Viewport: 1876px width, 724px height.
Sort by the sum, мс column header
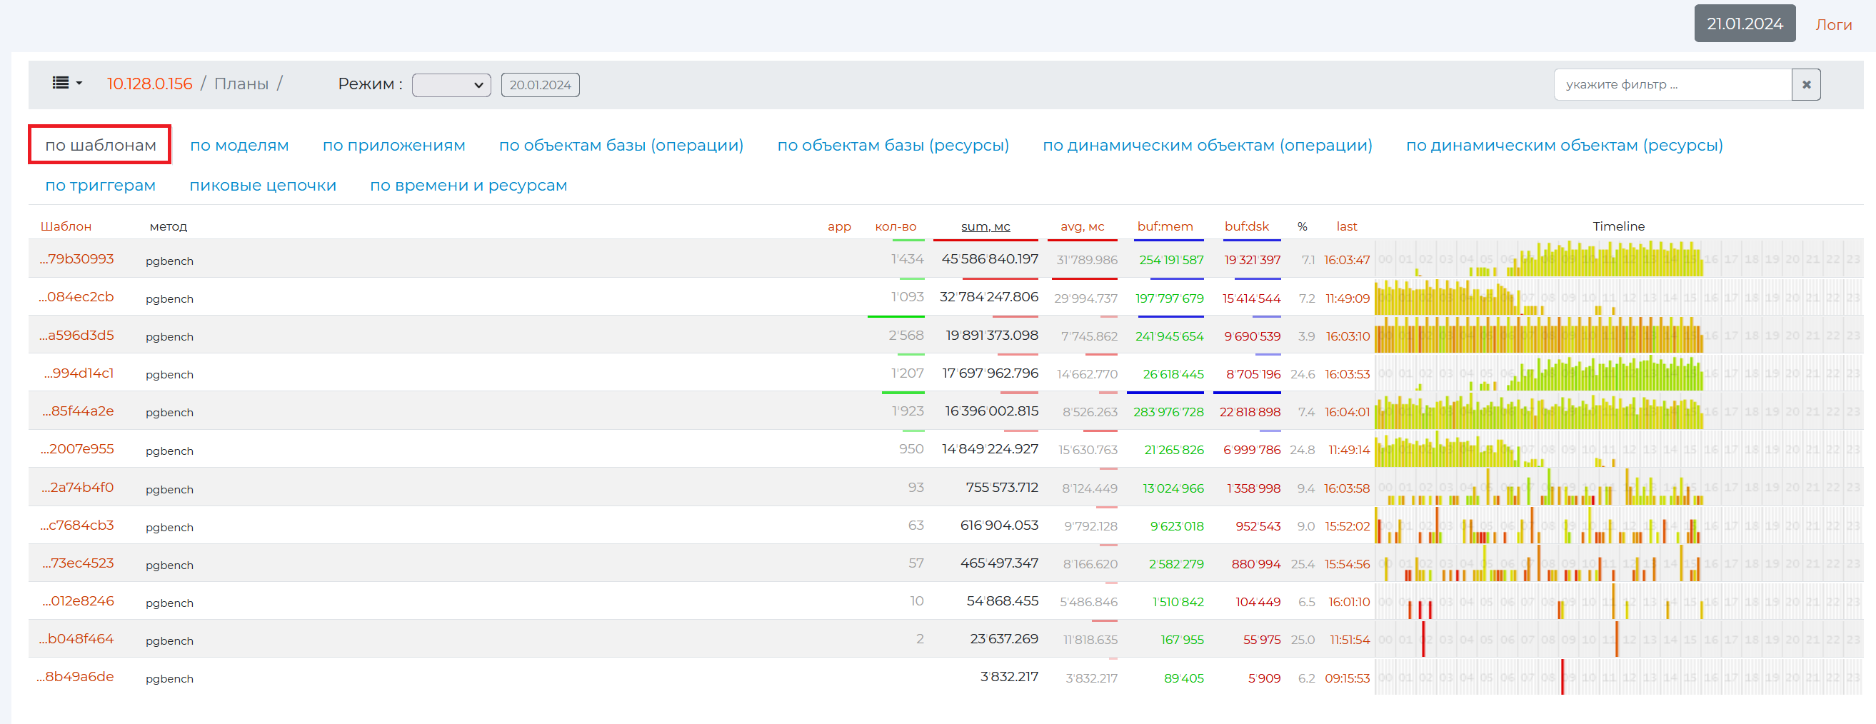[x=985, y=226]
